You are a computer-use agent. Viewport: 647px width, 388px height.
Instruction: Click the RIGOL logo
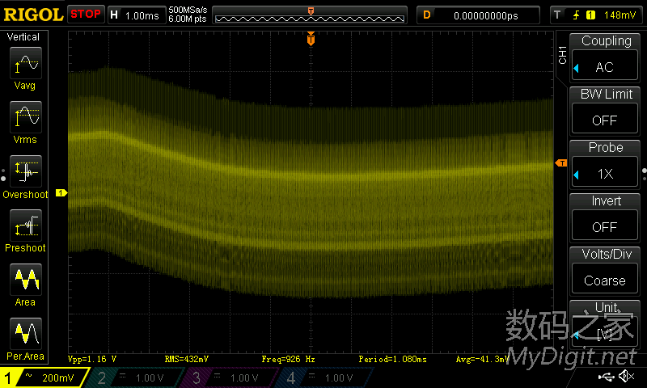[x=33, y=15]
